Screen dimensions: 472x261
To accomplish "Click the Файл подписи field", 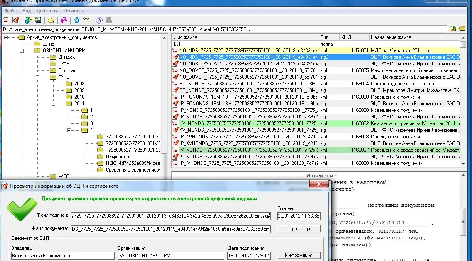I will pos(171,216).
